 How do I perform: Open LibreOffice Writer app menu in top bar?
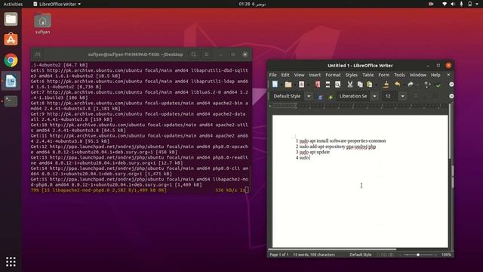(x=57, y=4)
